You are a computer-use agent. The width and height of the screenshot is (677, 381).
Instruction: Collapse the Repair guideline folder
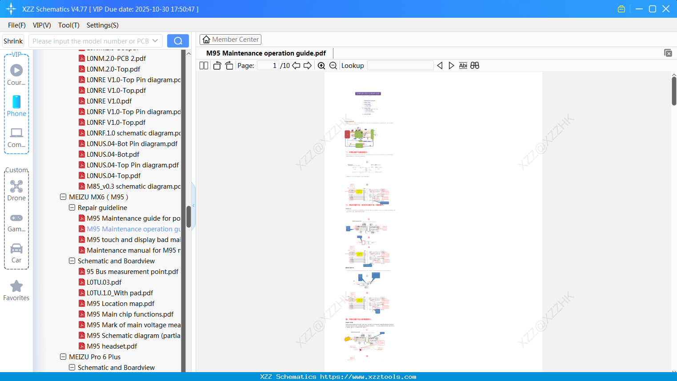pos(72,207)
